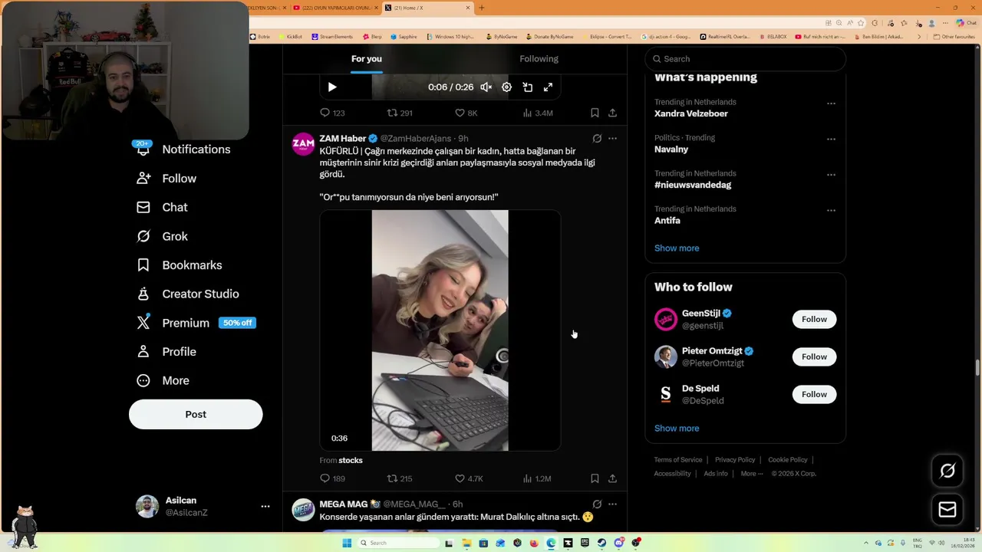
Task: Open the Terms of Service link
Action: tap(678, 460)
